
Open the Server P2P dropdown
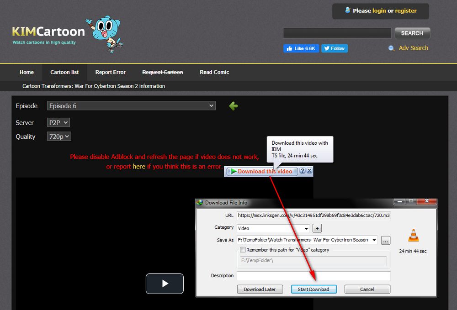[x=58, y=122]
